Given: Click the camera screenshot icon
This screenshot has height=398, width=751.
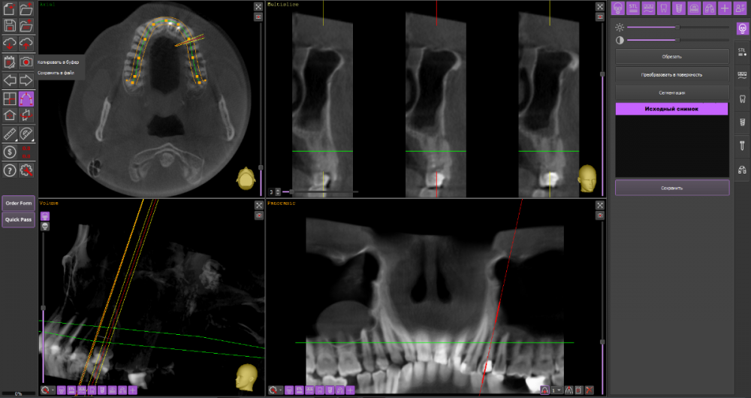Looking at the screenshot, I should (27, 62).
